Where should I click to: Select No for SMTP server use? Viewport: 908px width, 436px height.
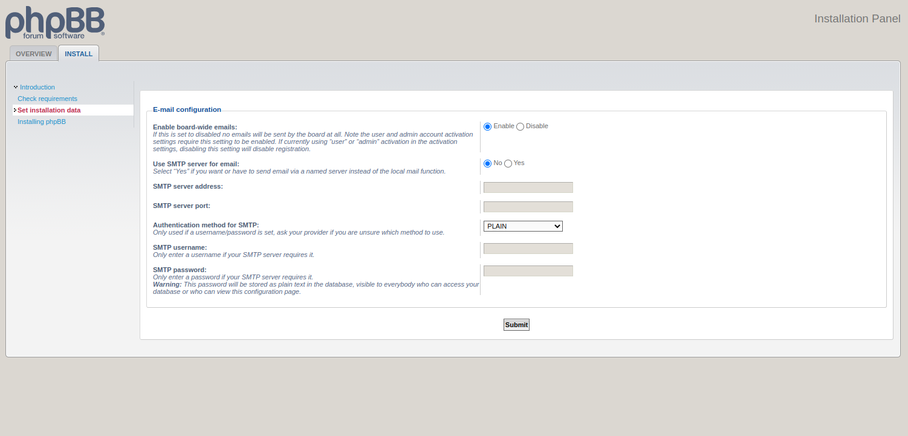tap(488, 163)
